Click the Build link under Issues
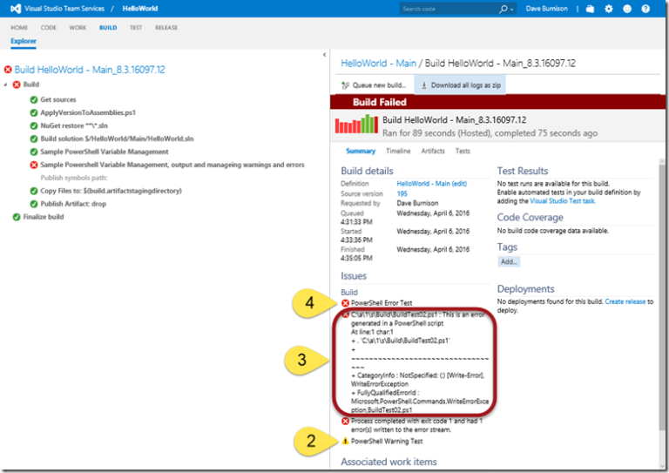 tap(349, 293)
